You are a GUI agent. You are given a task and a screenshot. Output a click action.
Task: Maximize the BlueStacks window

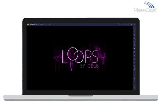pyautogui.click(x=128, y=24)
